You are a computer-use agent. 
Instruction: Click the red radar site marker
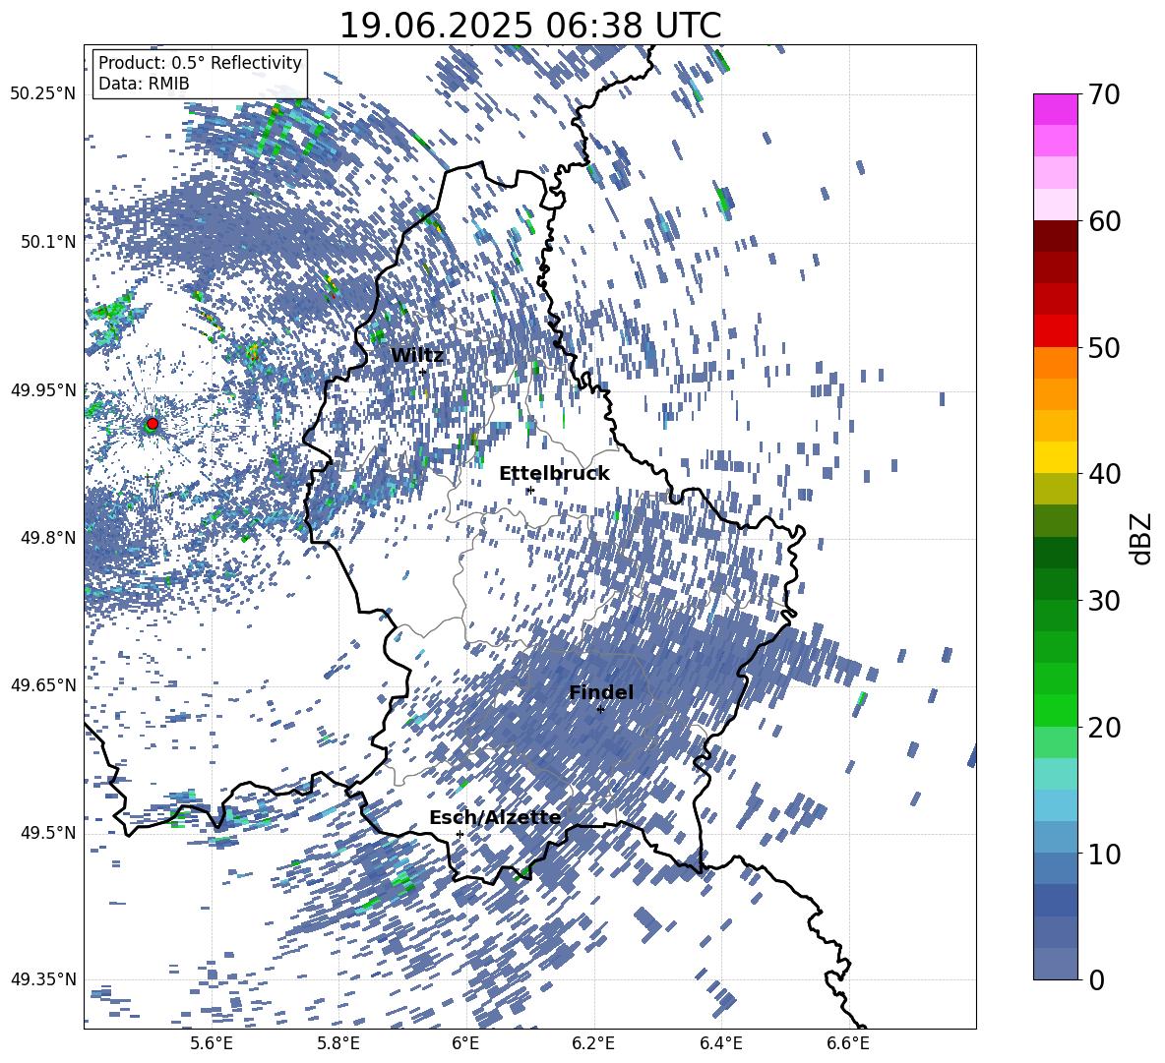coord(153,424)
